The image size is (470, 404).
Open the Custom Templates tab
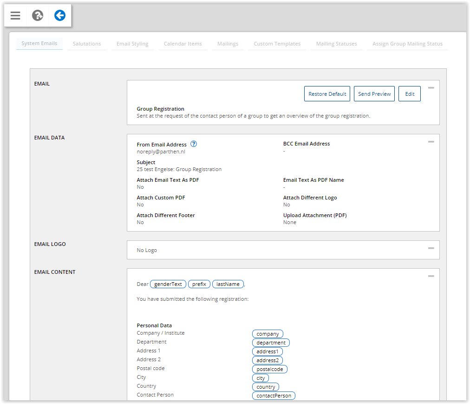(x=277, y=44)
